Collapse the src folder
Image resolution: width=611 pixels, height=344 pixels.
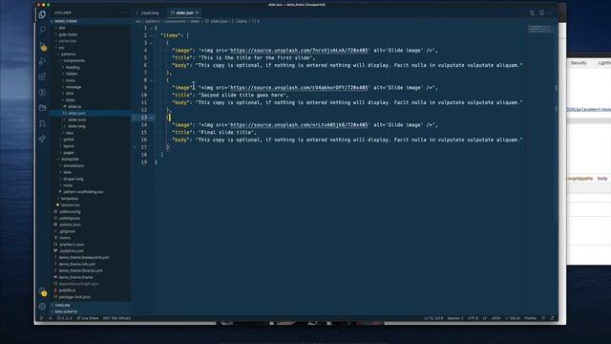pyautogui.click(x=61, y=48)
